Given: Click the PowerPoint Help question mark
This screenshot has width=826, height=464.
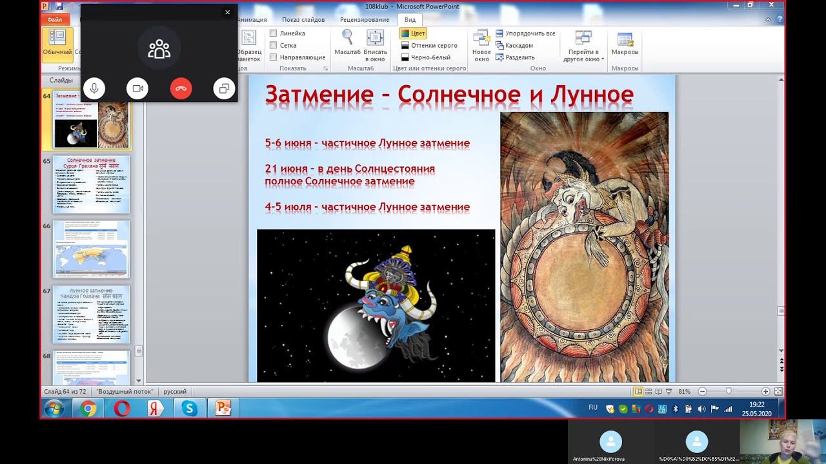Looking at the screenshot, I should click(x=780, y=20).
